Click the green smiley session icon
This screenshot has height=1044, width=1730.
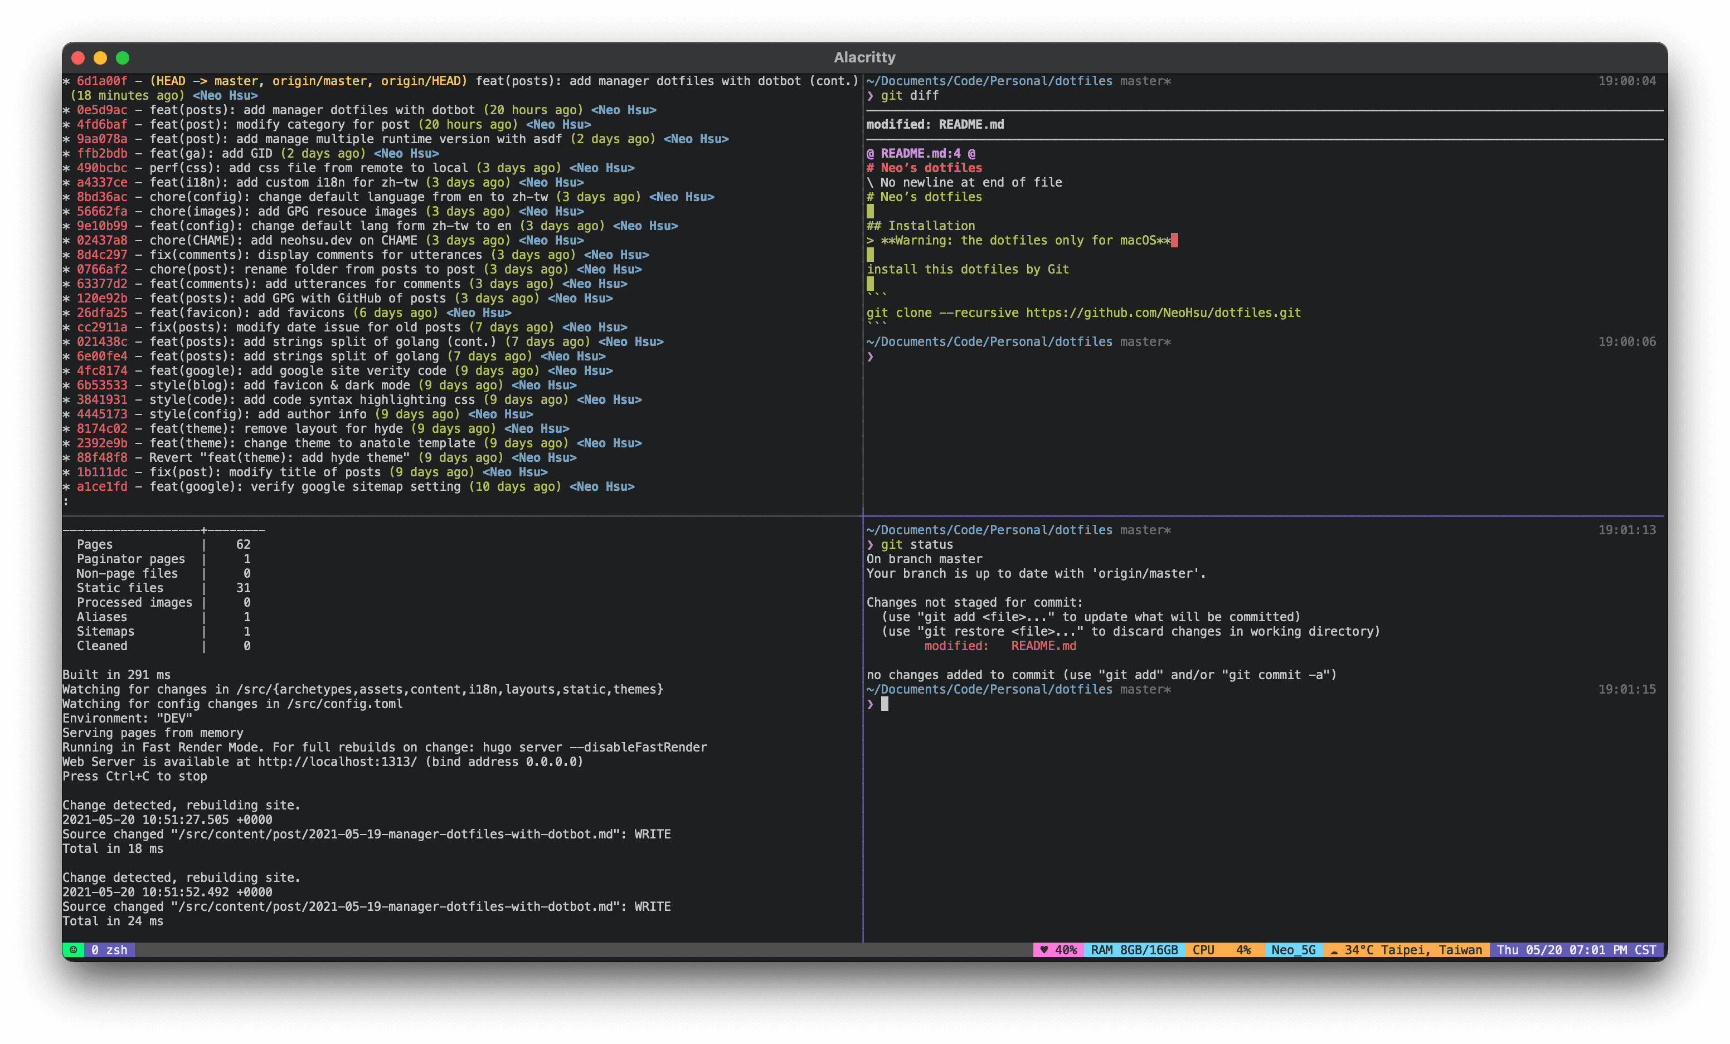coord(73,950)
